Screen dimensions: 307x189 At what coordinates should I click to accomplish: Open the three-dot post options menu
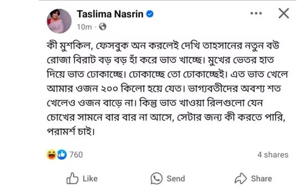coord(256,13)
